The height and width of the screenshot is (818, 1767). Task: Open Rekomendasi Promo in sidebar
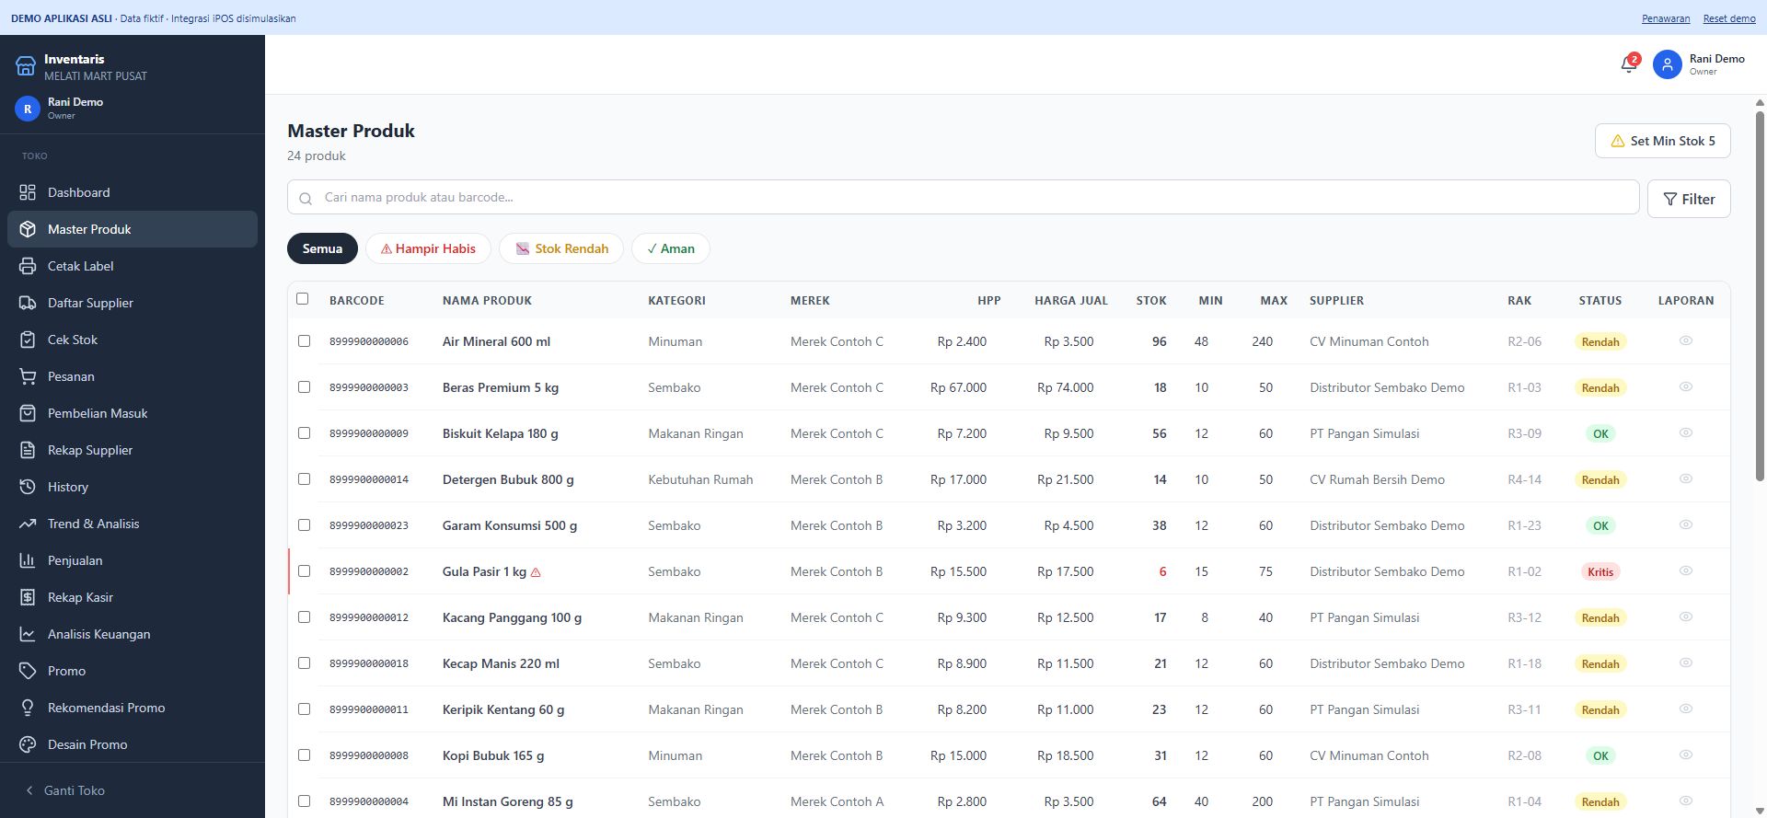[133, 708]
